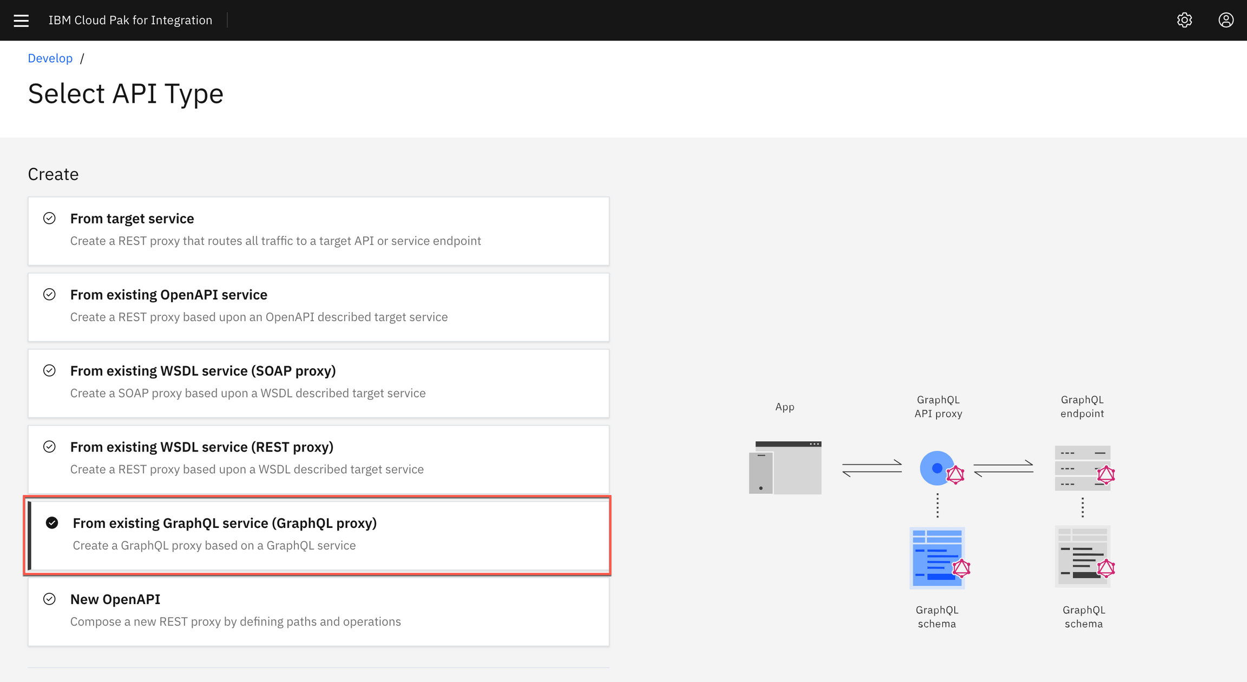Click the GraphQL API proxy diagram icon

[x=938, y=467]
